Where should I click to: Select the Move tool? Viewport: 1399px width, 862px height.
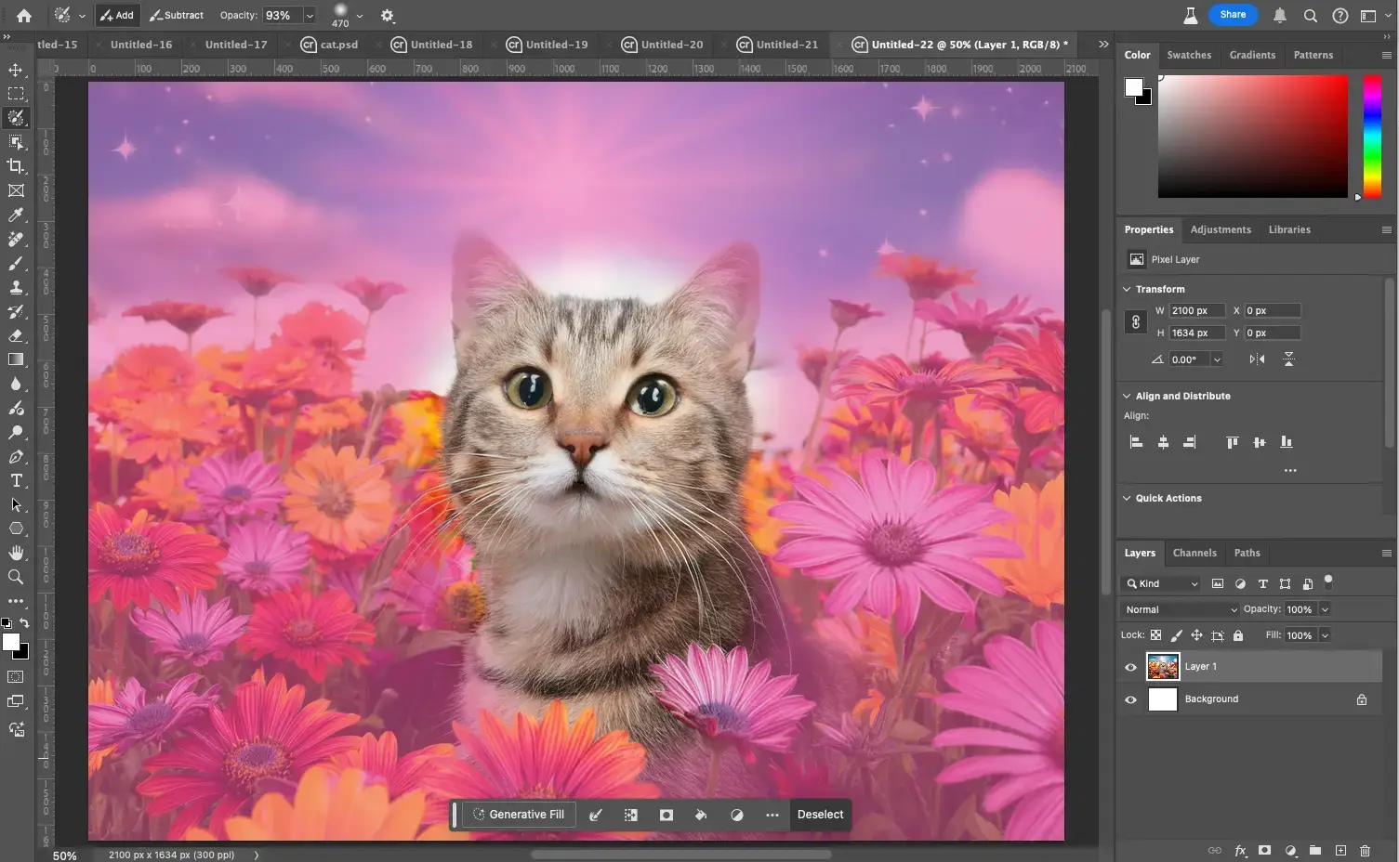(16, 70)
